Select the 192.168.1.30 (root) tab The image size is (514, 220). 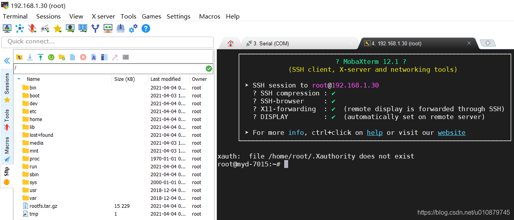click(418, 43)
